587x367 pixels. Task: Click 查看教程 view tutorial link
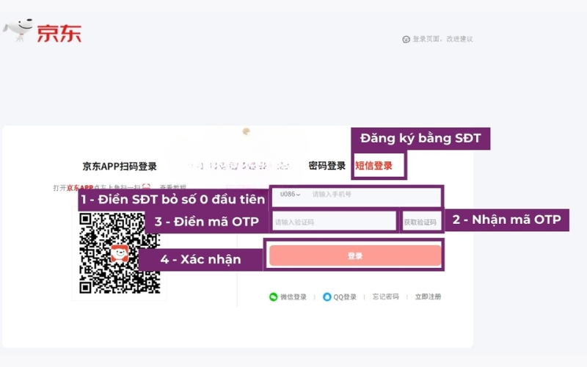(173, 188)
